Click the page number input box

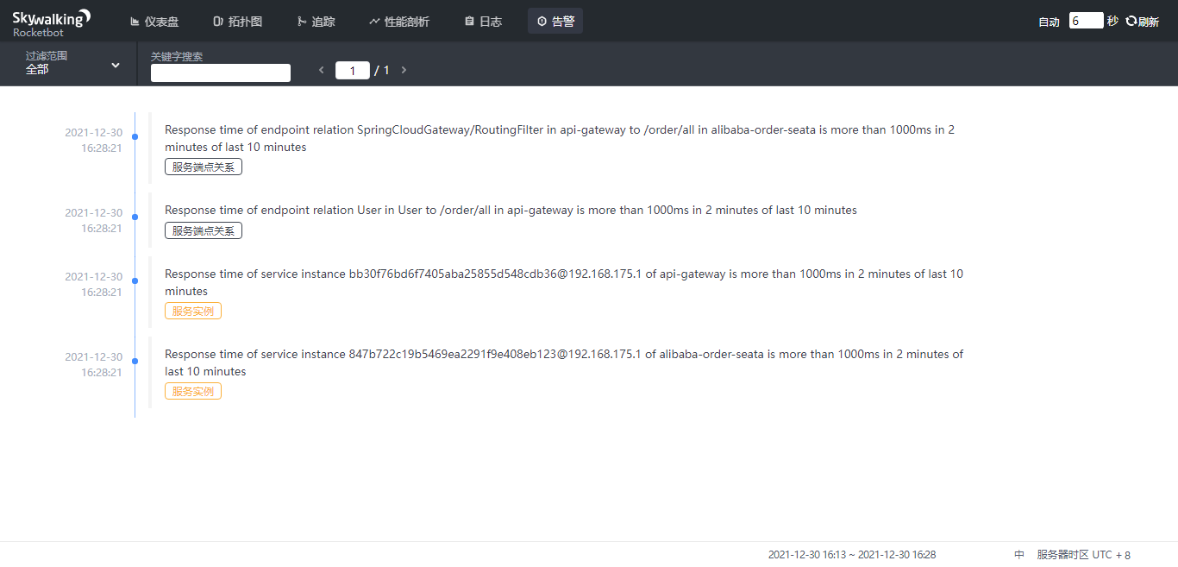[353, 71]
